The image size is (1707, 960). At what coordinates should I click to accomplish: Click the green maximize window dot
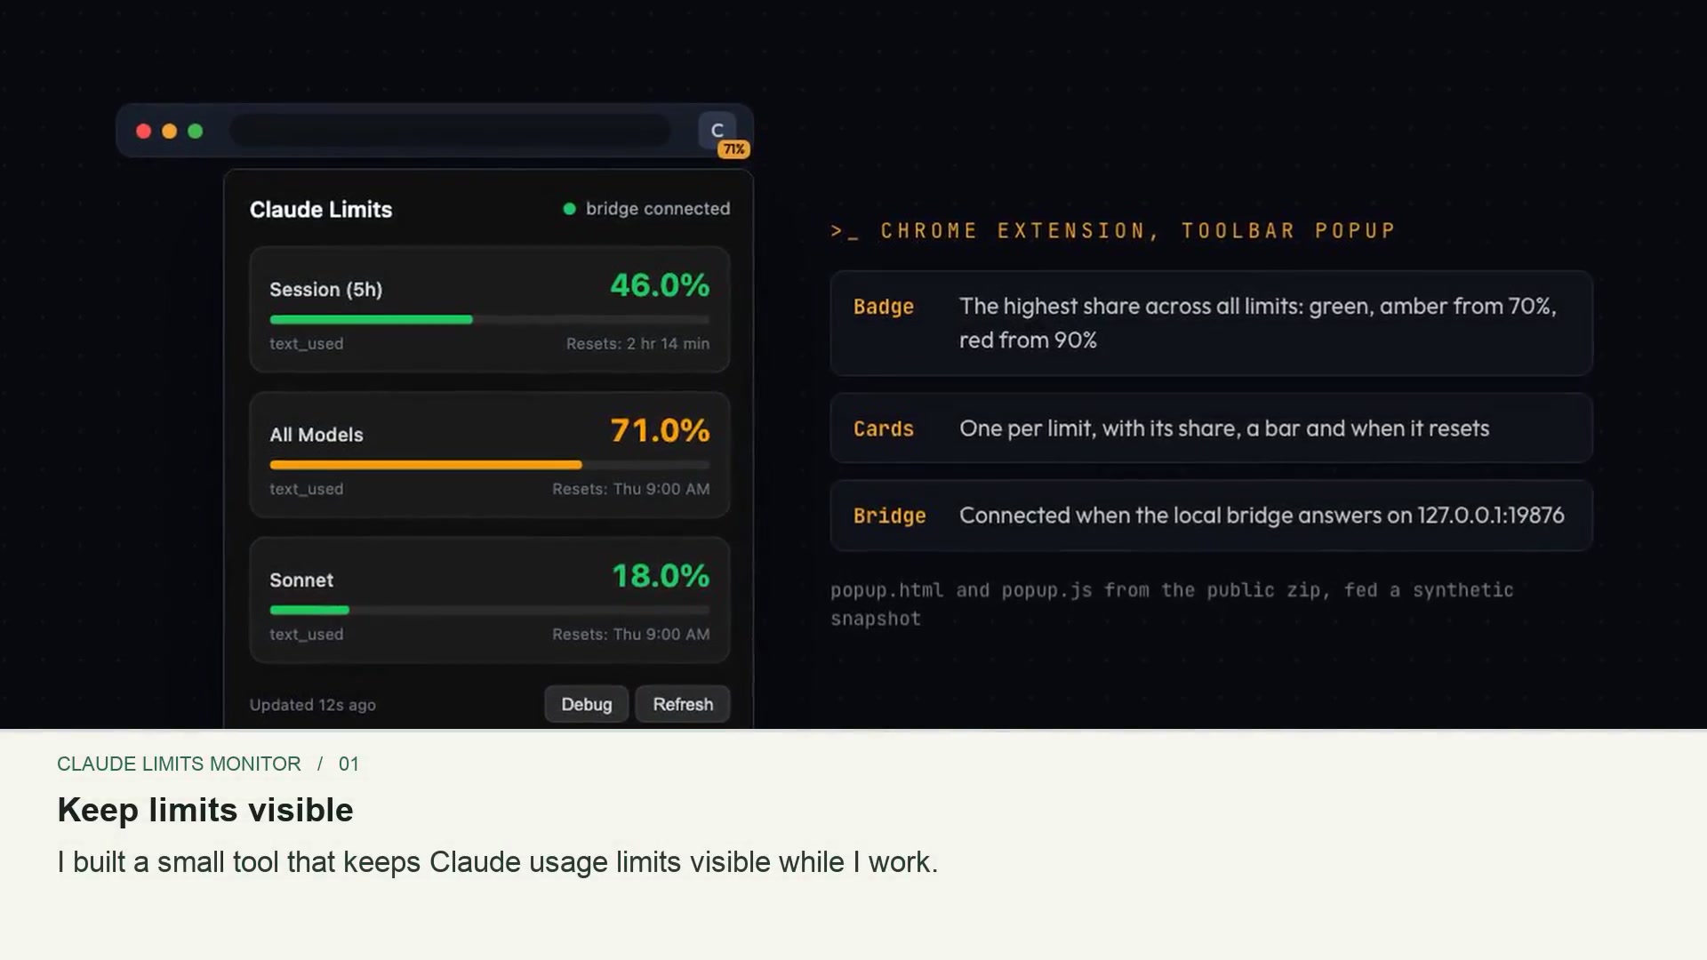click(x=195, y=132)
